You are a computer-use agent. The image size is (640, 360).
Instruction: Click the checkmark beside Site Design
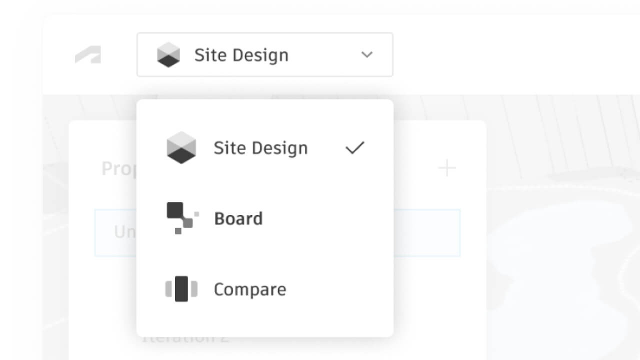point(355,147)
